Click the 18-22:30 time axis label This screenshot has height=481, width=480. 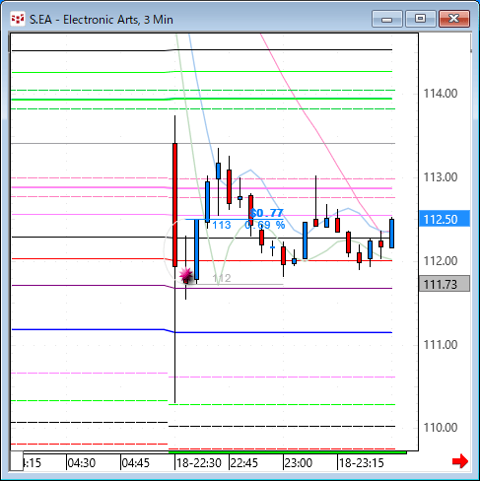[199, 463]
